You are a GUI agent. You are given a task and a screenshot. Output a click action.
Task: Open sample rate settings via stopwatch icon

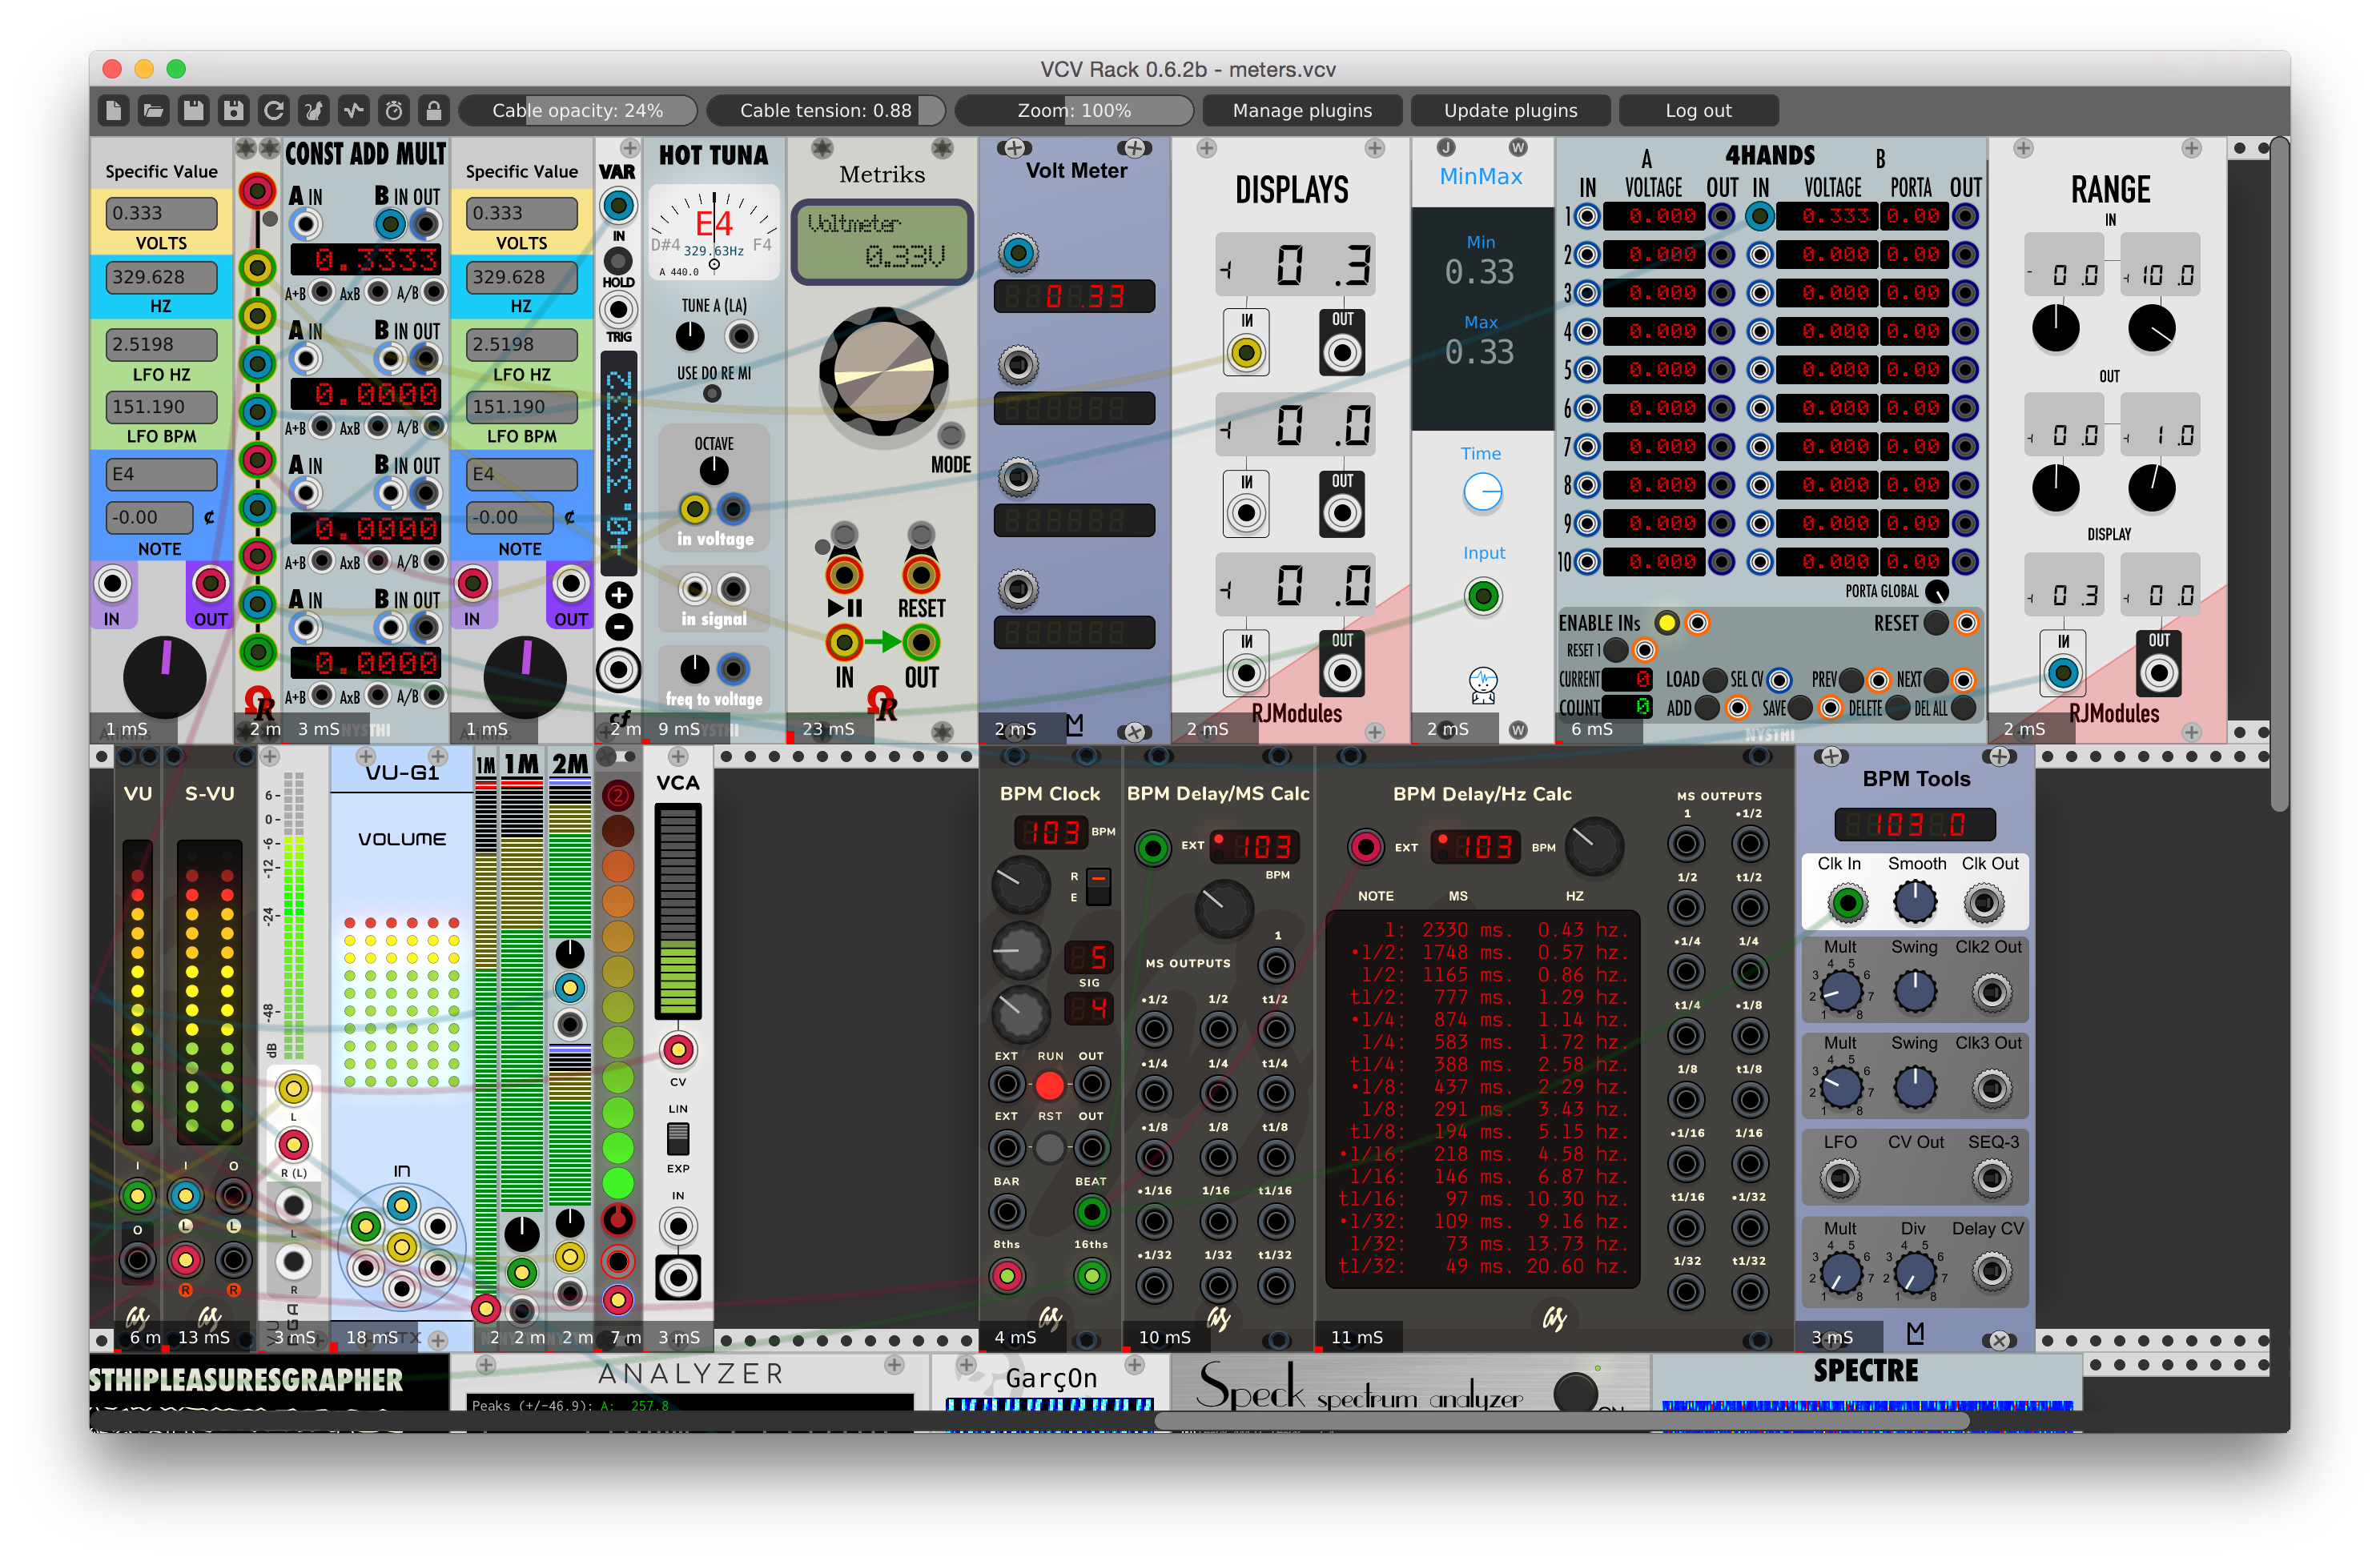pos(394,110)
